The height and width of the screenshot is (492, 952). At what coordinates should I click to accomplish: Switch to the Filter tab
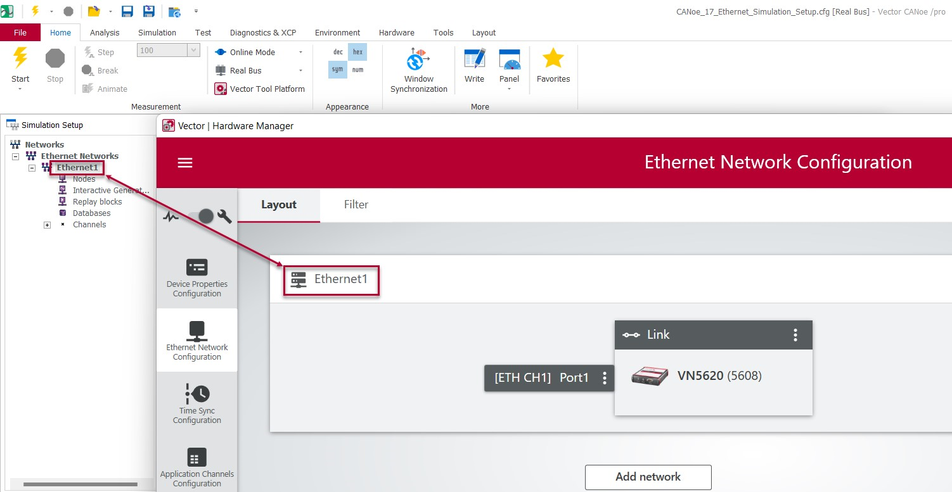point(356,205)
